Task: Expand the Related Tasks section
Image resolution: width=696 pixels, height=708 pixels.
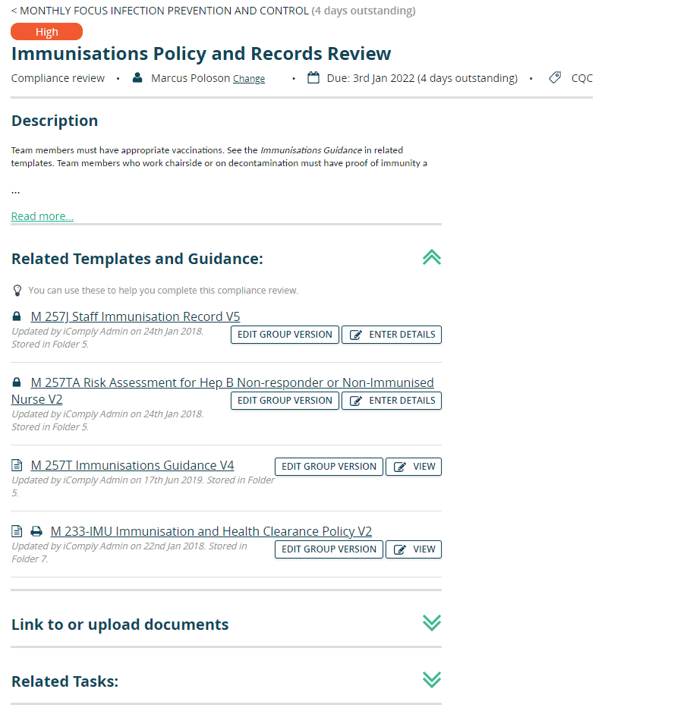Action: [x=432, y=680]
